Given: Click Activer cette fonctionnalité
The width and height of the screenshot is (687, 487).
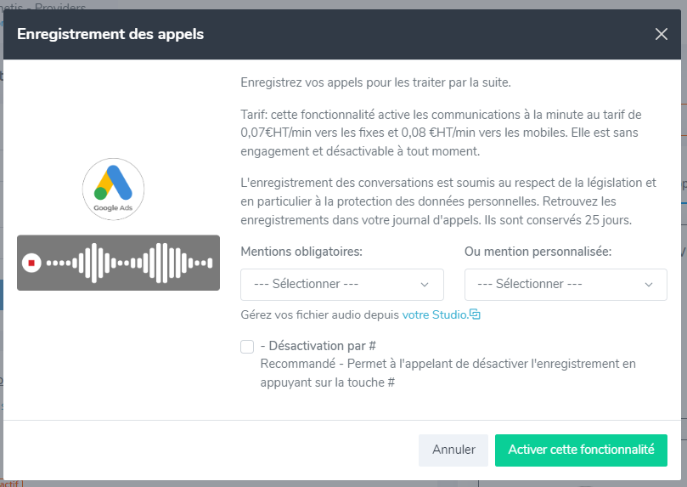Looking at the screenshot, I should click(581, 450).
